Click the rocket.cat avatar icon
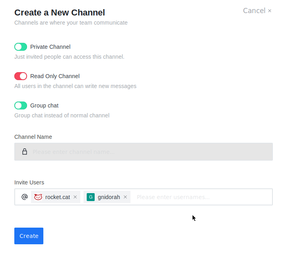 [x=38, y=197]
